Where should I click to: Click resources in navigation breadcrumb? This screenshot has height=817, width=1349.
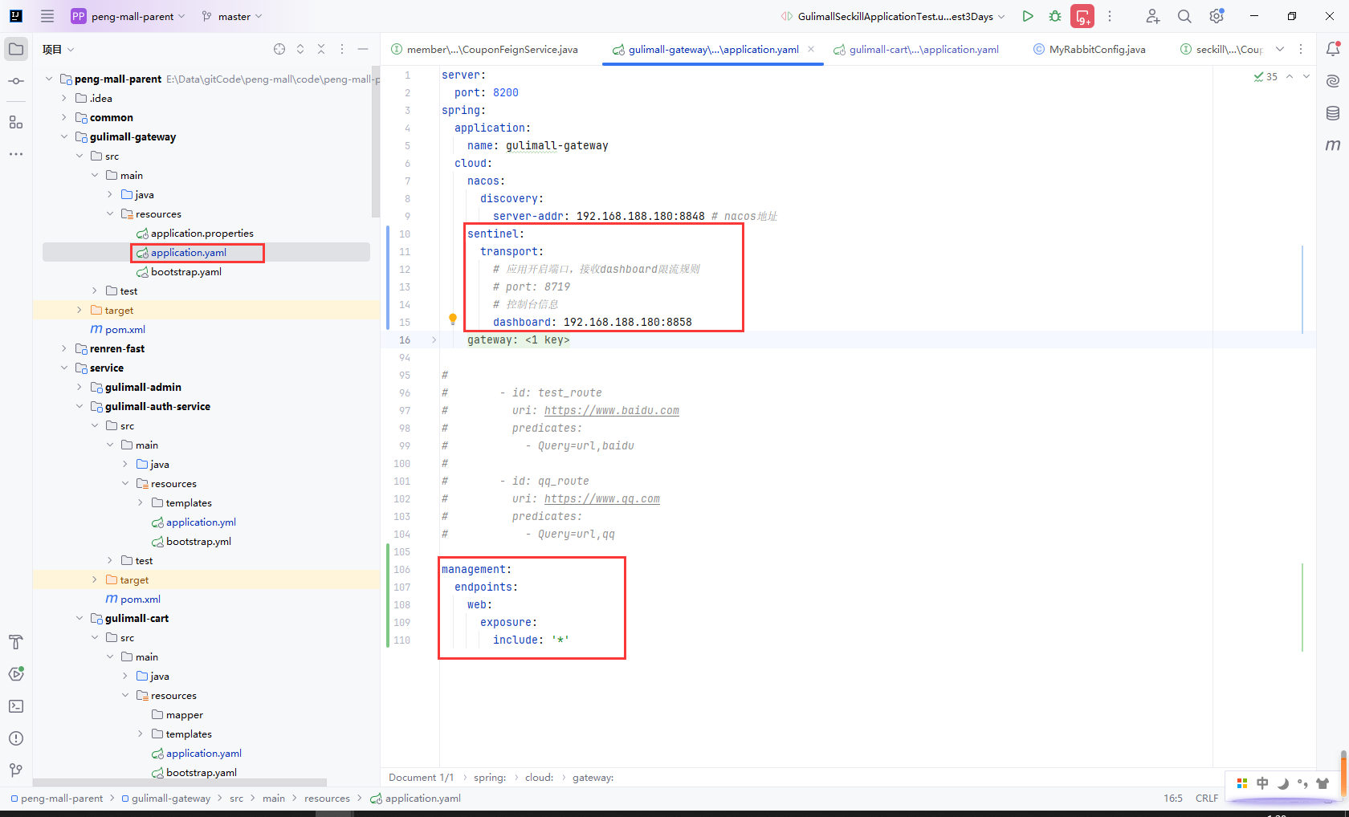pos(327,799)
